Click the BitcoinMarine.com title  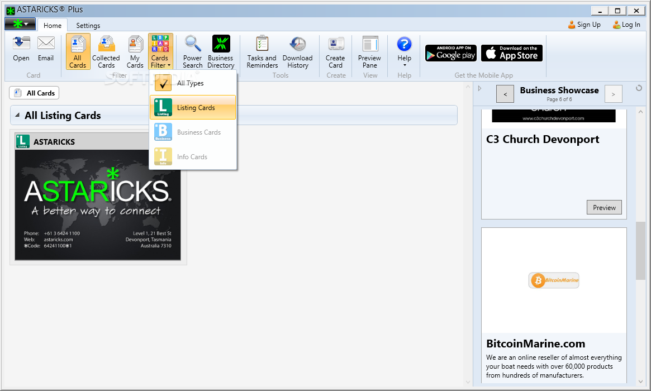[535, 344]
